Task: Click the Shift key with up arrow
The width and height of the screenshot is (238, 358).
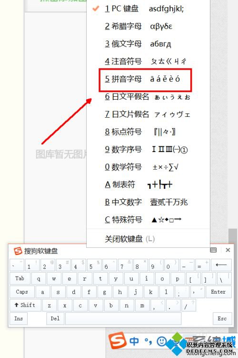Action: click(25, 305)
